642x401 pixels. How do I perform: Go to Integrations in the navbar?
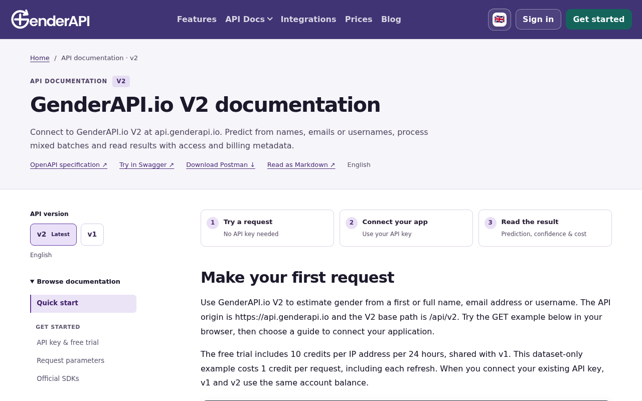308,19
